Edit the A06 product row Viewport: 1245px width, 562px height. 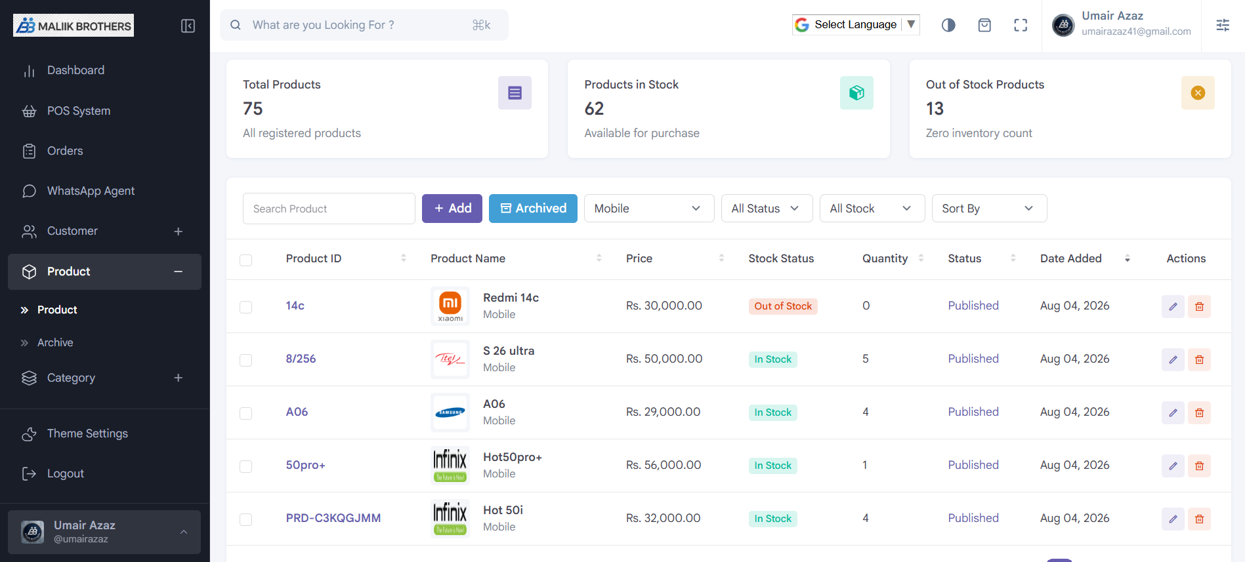[1173, 412]
